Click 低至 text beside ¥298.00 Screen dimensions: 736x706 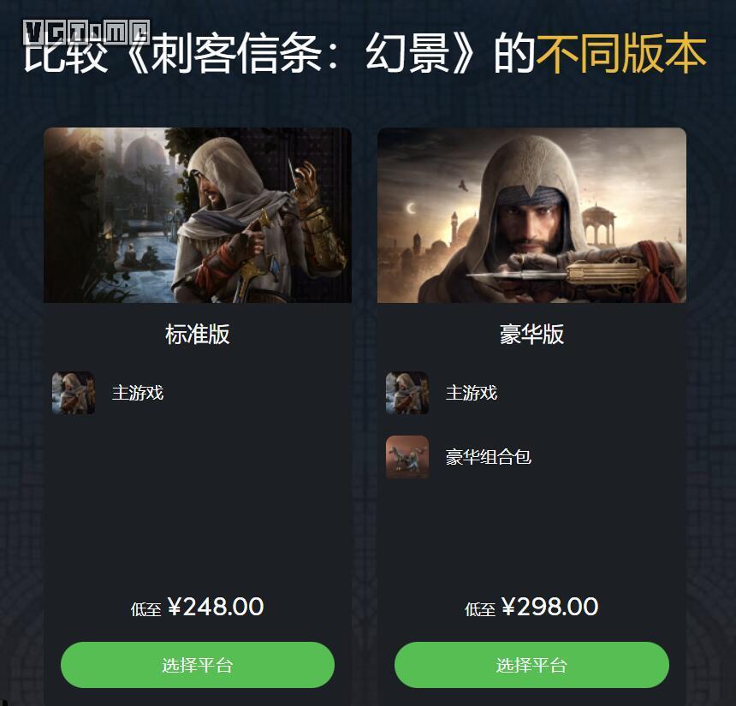click(x=480, y=609)
